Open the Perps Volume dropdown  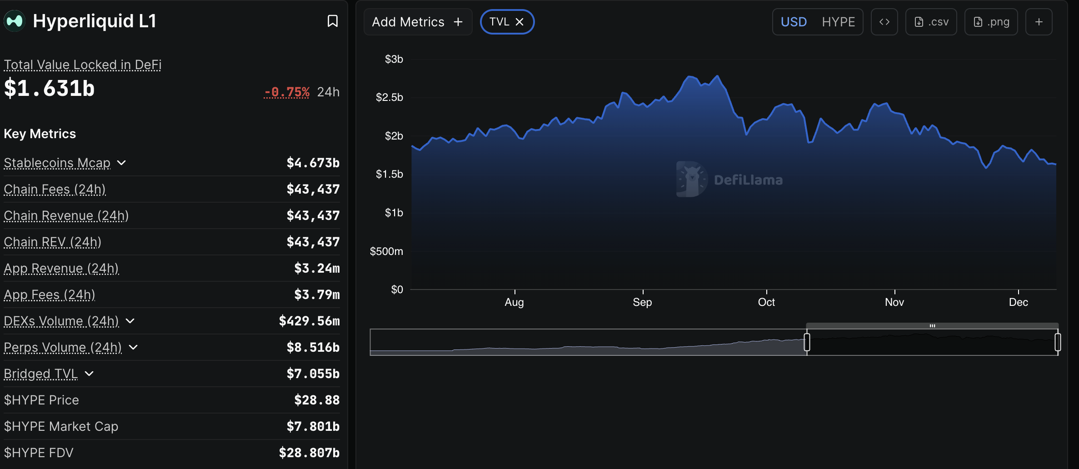133,347
